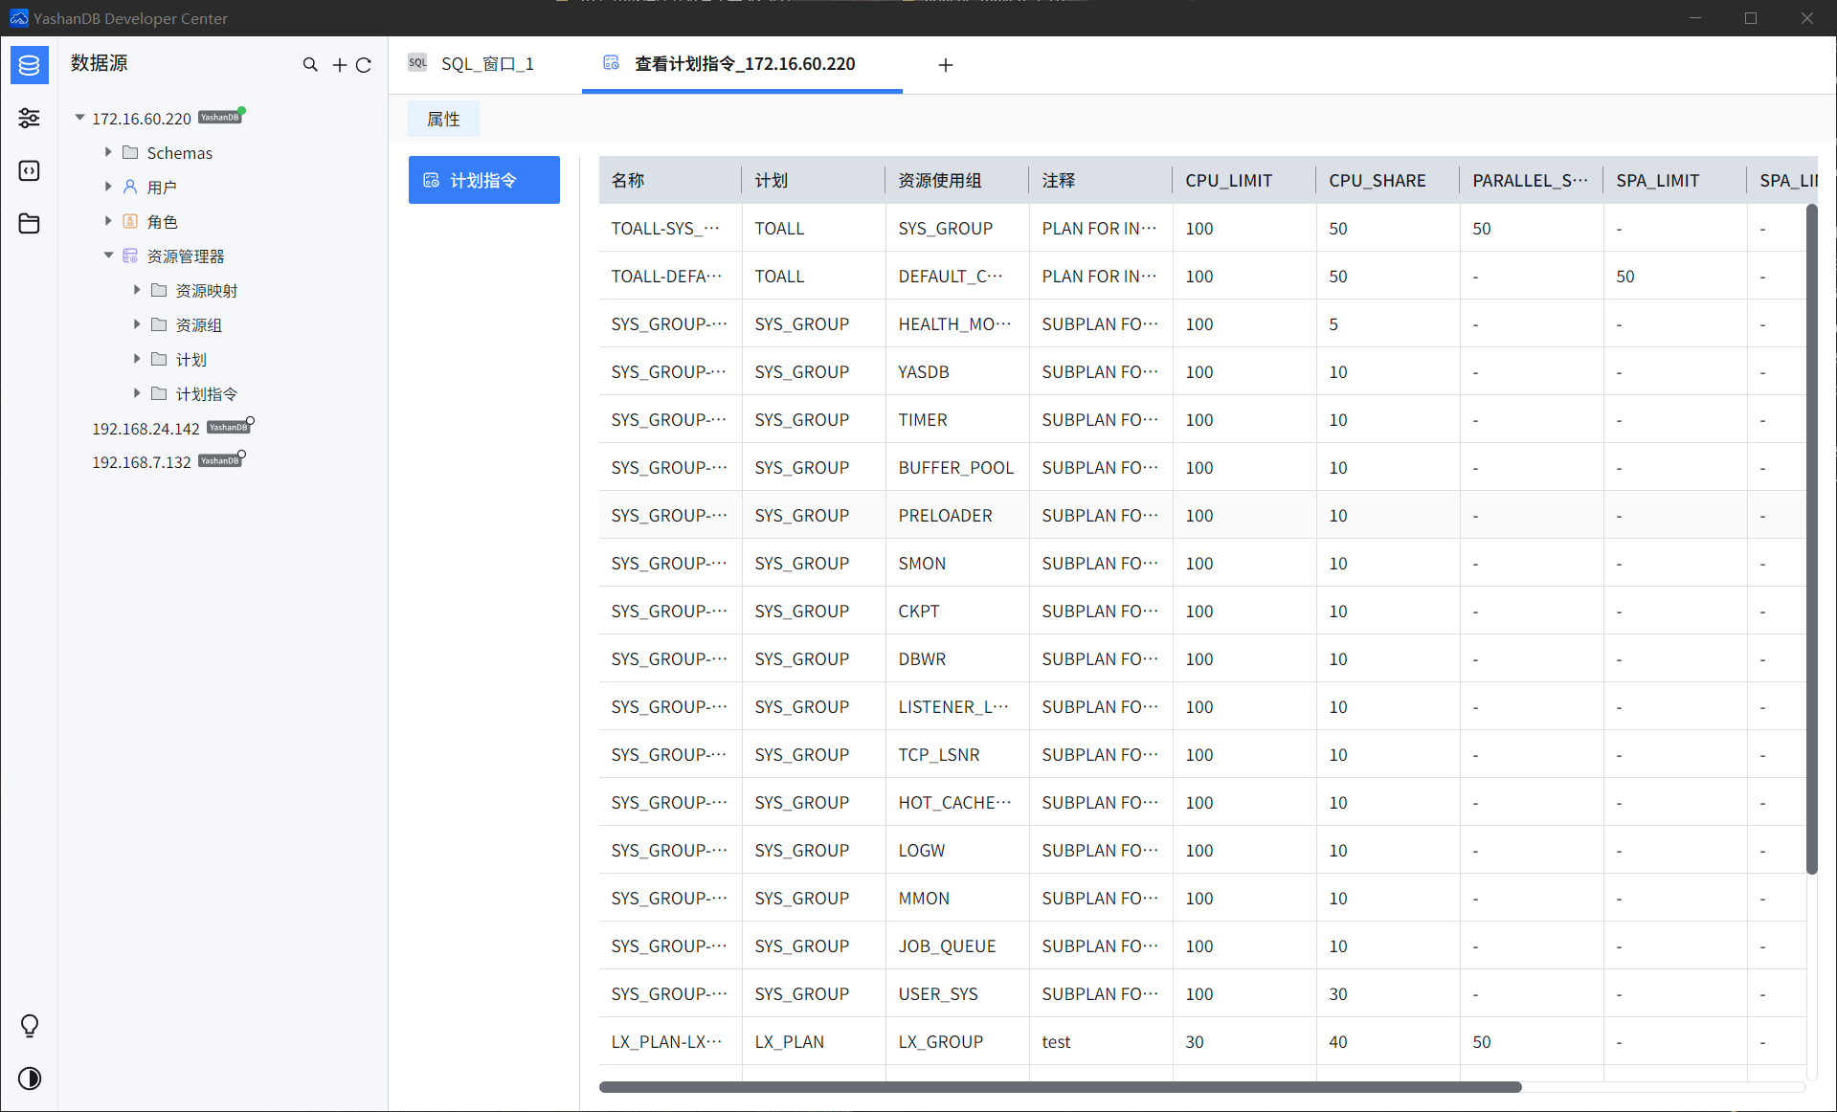The image size is (1837, 1112).
Task: Open the code snippet sidebar icon
Action: click(30, 170)
